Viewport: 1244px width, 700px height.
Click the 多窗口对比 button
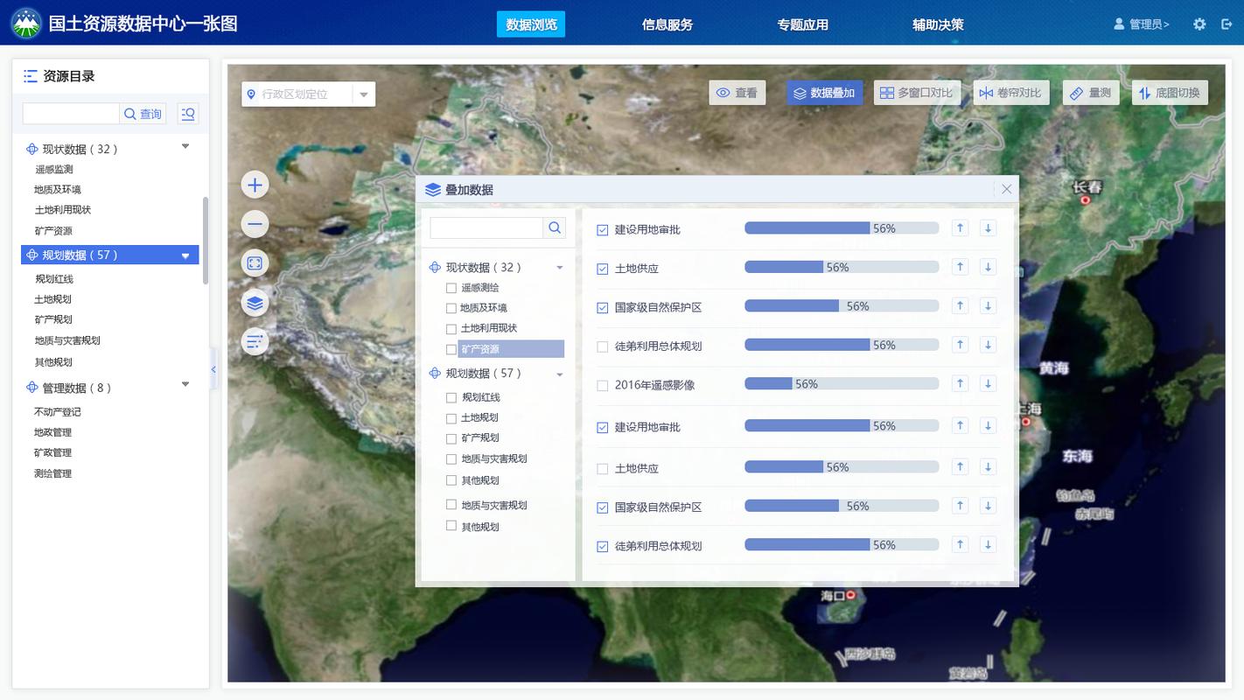[917, 93]
